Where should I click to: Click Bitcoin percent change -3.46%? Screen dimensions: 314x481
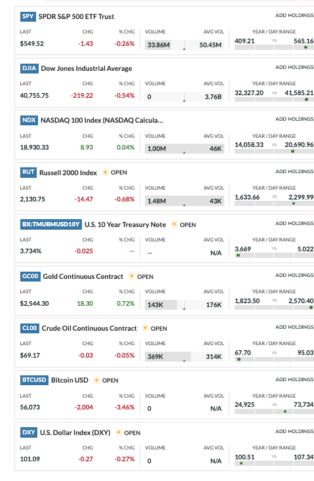coord(125,407)
